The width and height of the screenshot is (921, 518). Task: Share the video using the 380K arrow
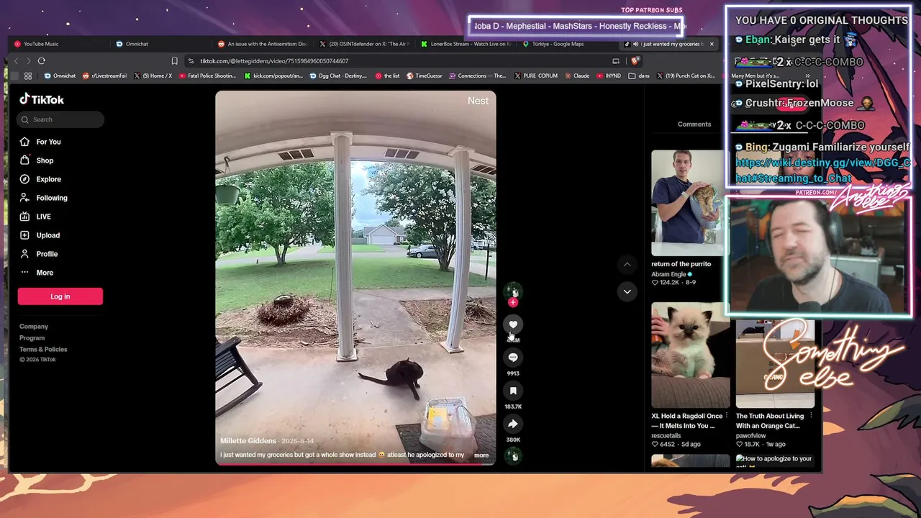click(513, 424)
